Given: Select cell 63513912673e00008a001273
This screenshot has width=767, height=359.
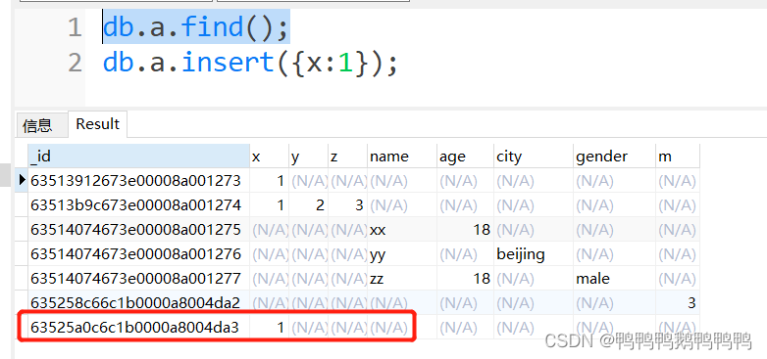Looking at the screenshot, I should [x=139, y=181].
